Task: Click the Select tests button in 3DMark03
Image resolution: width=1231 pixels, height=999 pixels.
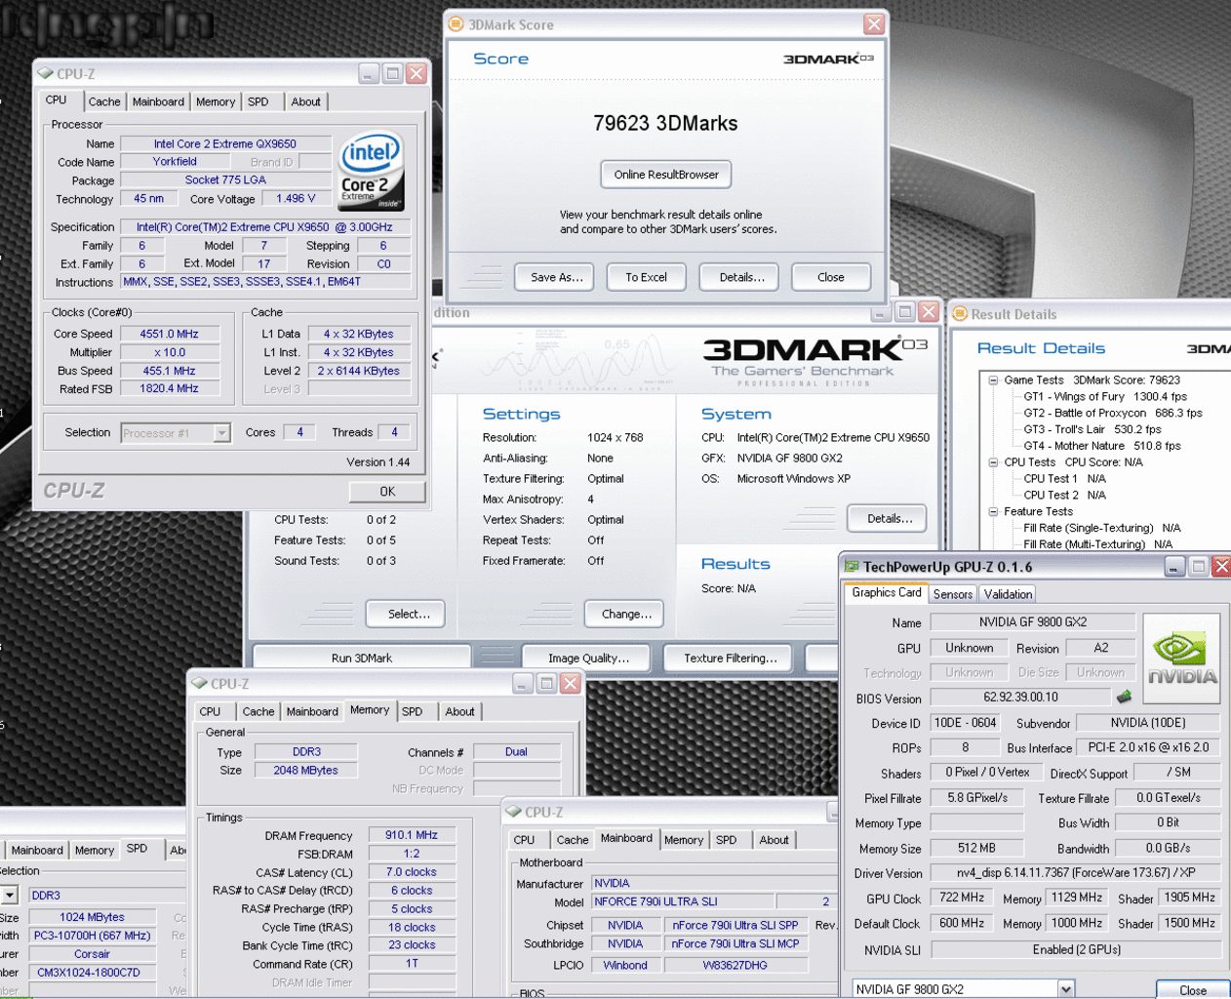Action: [406, 614]
